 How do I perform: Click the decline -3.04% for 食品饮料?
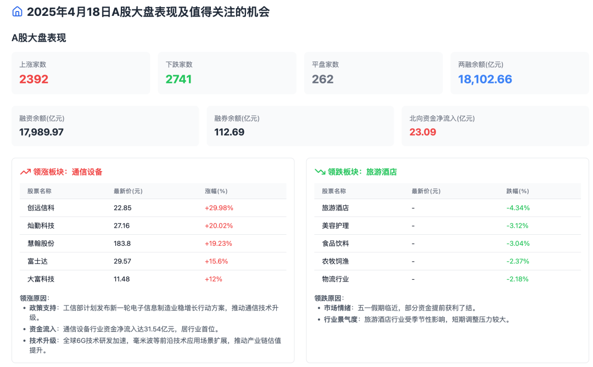tap(518, 244)
